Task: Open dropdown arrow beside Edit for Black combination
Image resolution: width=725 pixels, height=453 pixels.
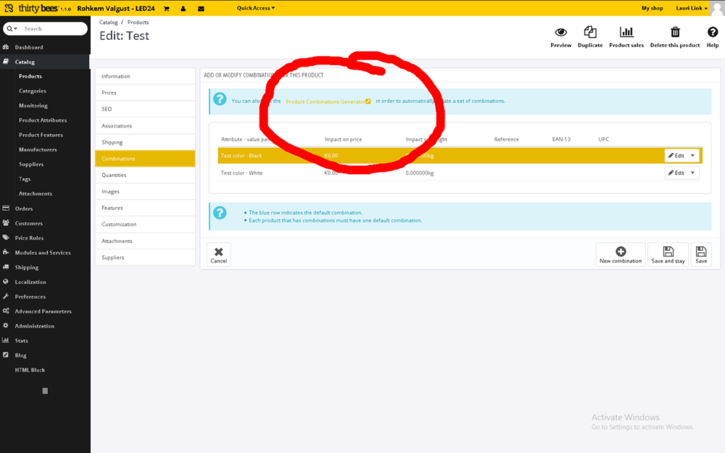Action: [x=692, y=155]
